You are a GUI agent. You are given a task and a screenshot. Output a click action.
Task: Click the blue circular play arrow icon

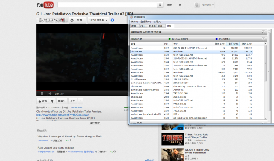tap(113, 20)
